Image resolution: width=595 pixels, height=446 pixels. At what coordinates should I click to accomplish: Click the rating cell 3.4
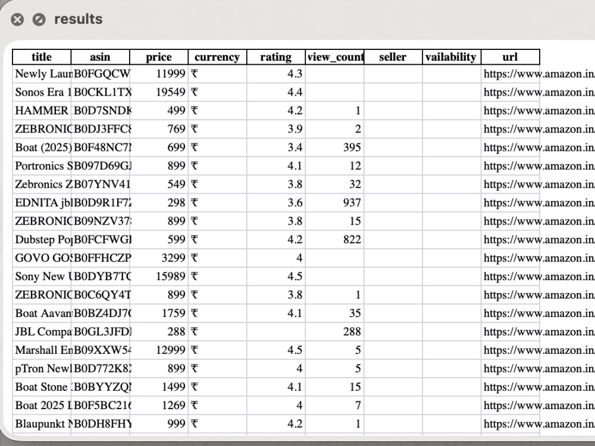coord(276,147)
